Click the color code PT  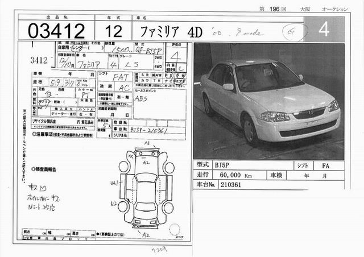coord(85,95)
